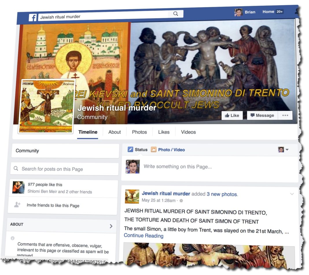The image size is (309, 275).
Task: Click the Status pencil icon
Action: click(x=130, y=149)
